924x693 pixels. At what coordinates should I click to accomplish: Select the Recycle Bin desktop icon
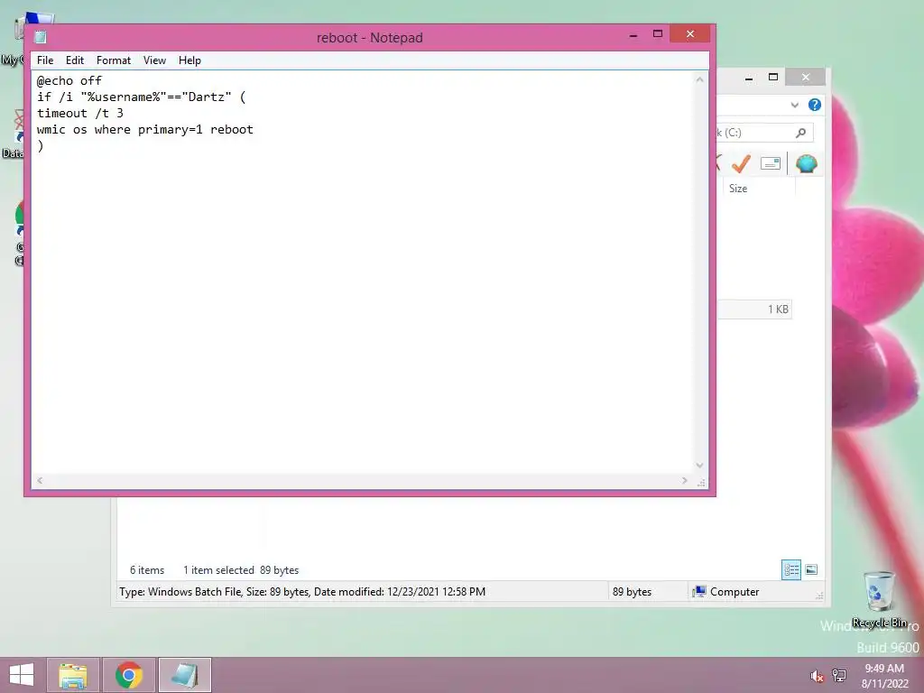click(x=879, y=599)
